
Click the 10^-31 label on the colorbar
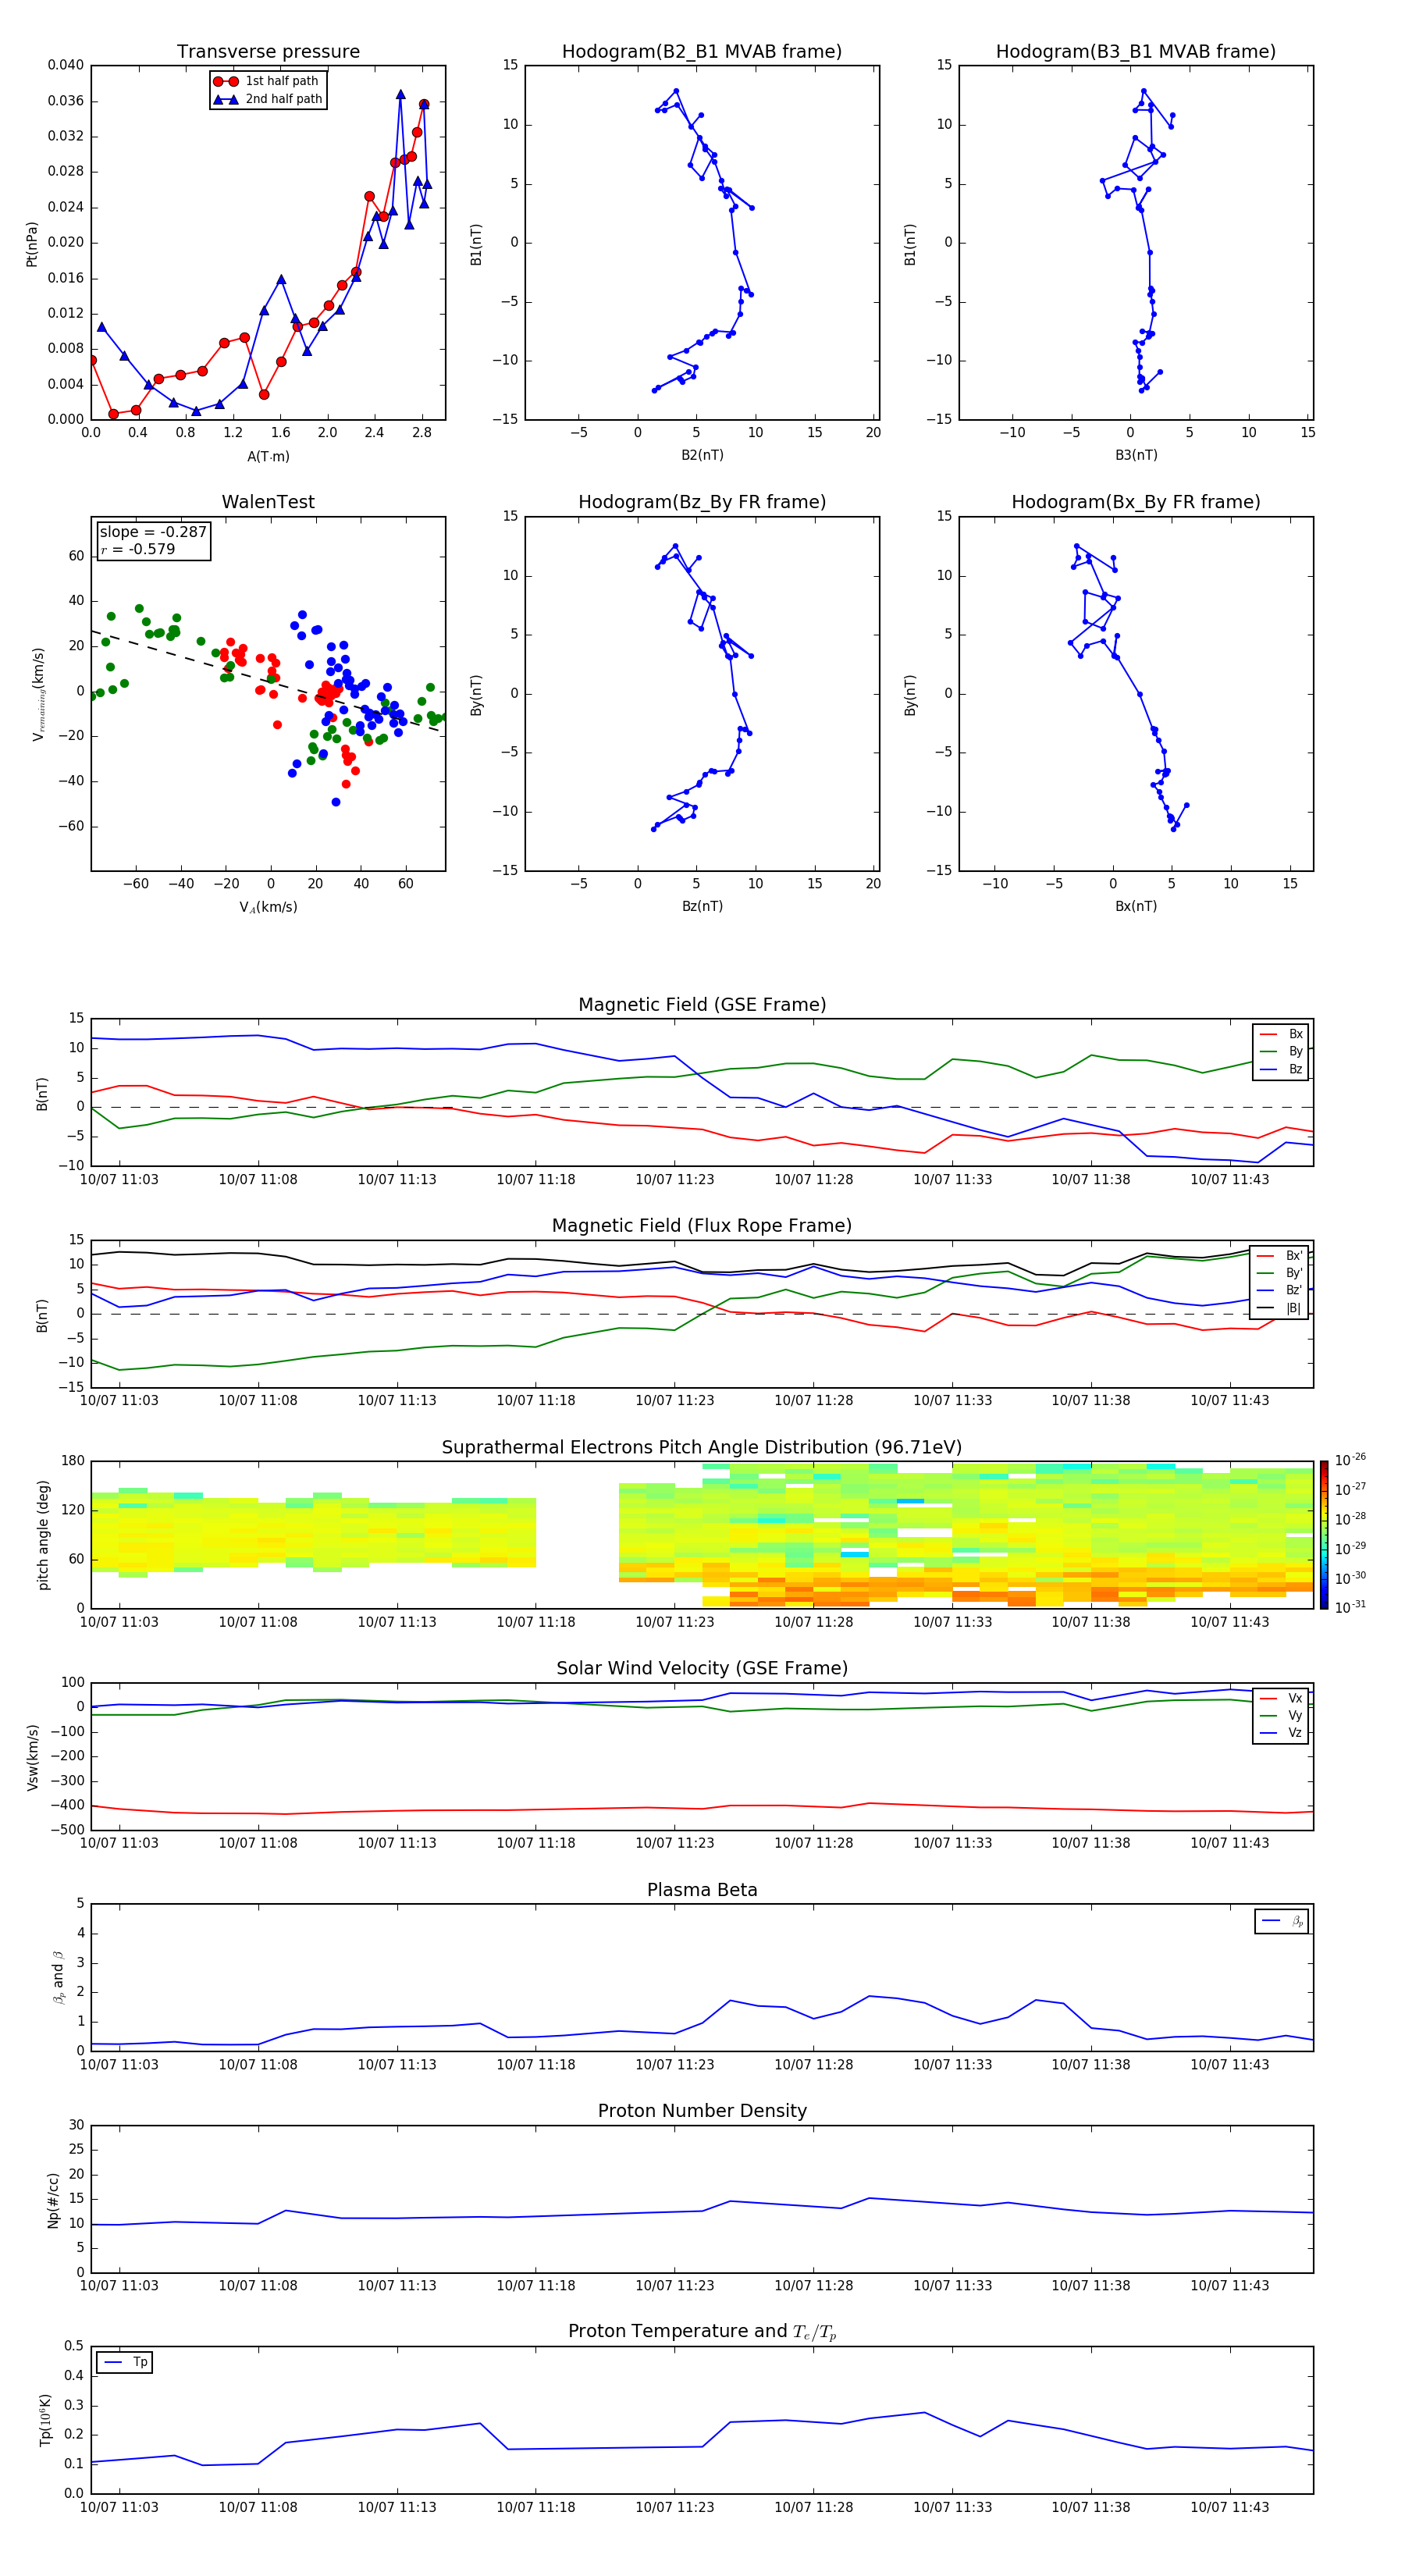point(1350,1607)
